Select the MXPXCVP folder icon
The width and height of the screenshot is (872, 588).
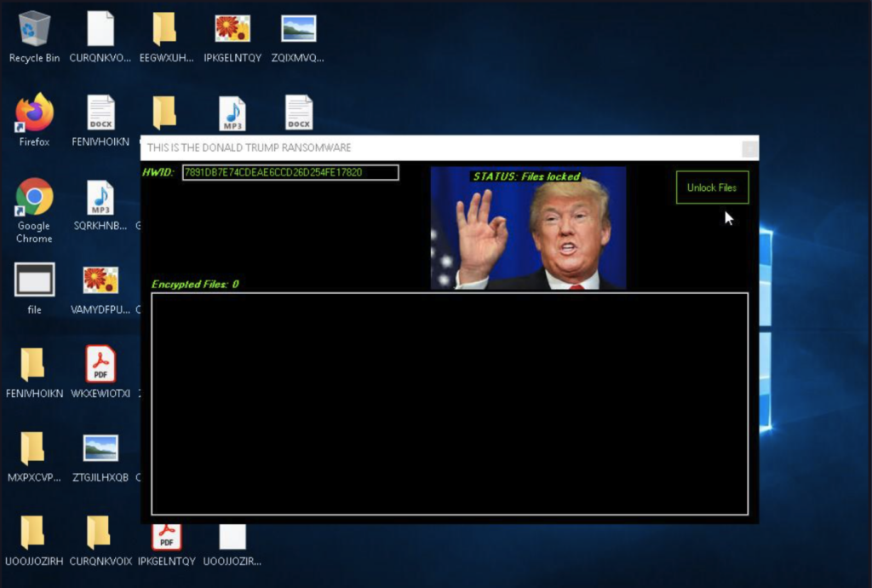click(x=32, y=448)
